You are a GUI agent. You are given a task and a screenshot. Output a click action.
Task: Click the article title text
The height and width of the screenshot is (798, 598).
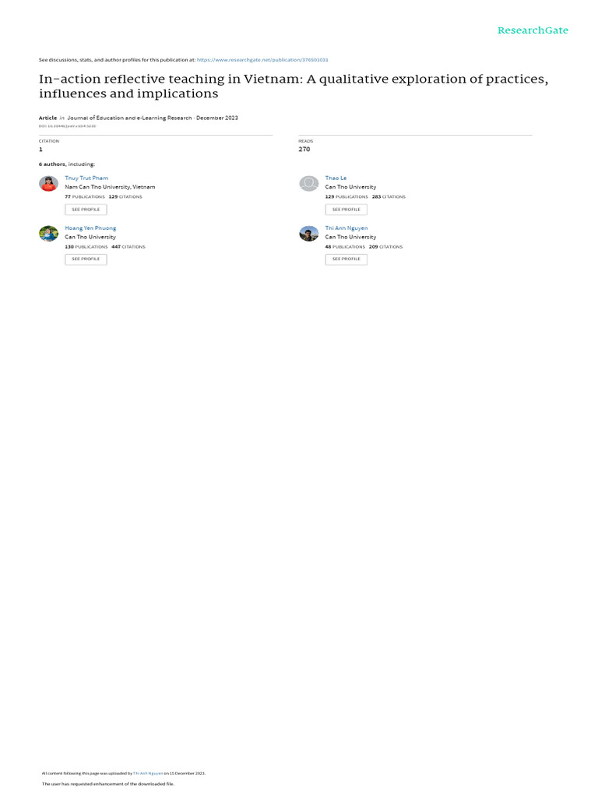294,86
